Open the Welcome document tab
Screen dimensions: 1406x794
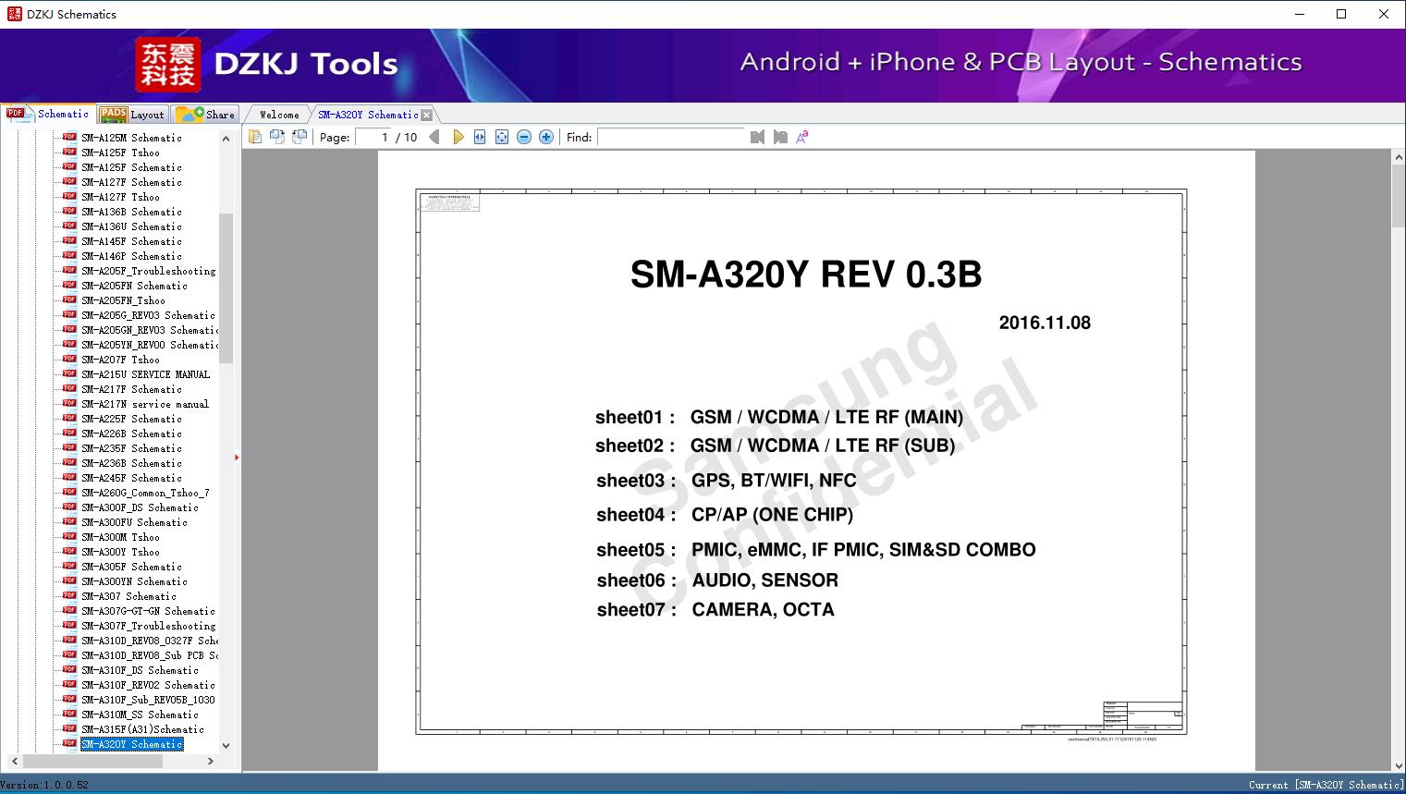point(279,115)
